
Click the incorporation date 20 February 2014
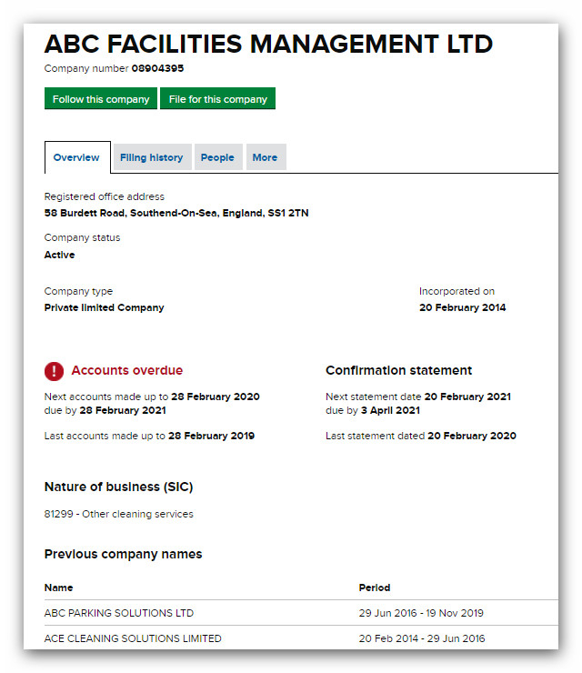tap(462, 308)
